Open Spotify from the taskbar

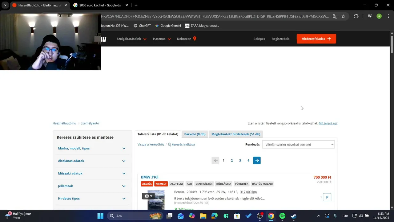pos(282,216)
